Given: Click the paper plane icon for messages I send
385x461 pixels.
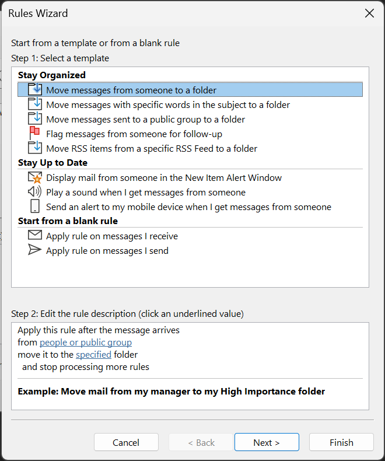Looking at the screenshot, I should 35,250.
